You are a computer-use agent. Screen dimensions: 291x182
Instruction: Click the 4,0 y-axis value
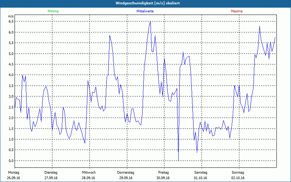11,75
